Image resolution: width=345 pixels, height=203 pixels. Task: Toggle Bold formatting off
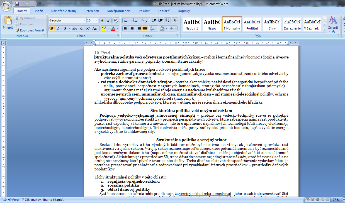pos(52,28)
